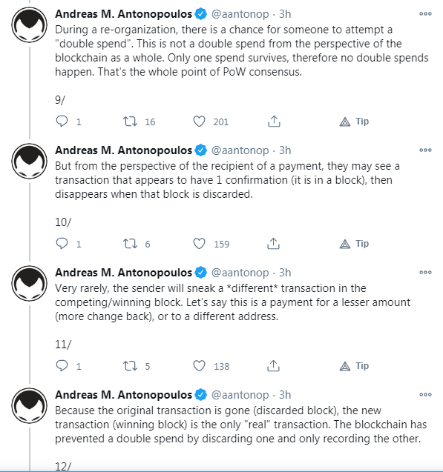The height and width of the screenshot is (472, 443).
Task: Open more options on tweet 12/
Action: pyautogui.click(x=425, y=395)
